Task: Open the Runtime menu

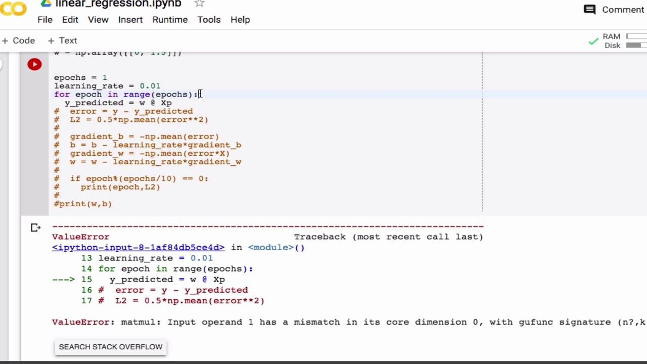Action: click(170, 20)
